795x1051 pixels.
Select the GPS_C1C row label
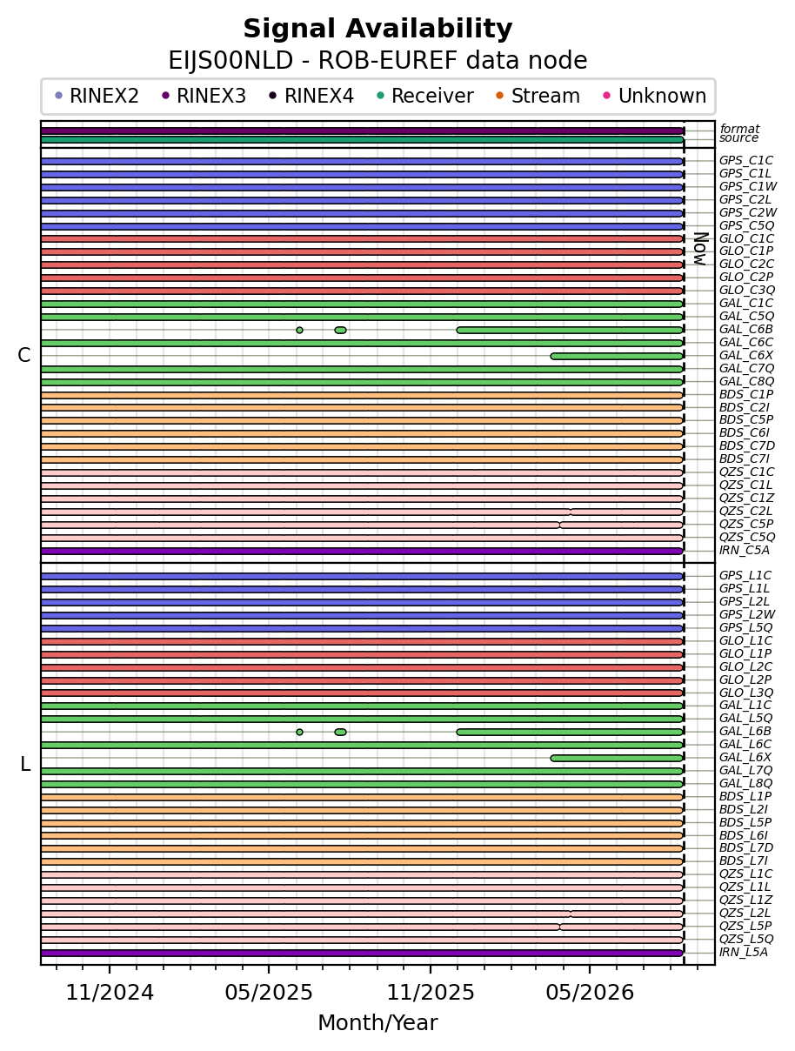click(x=745, y=161)
